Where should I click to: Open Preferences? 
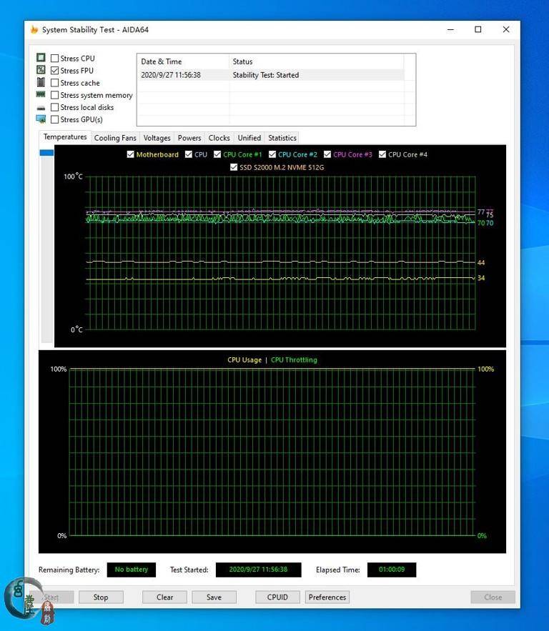point(327,597)
